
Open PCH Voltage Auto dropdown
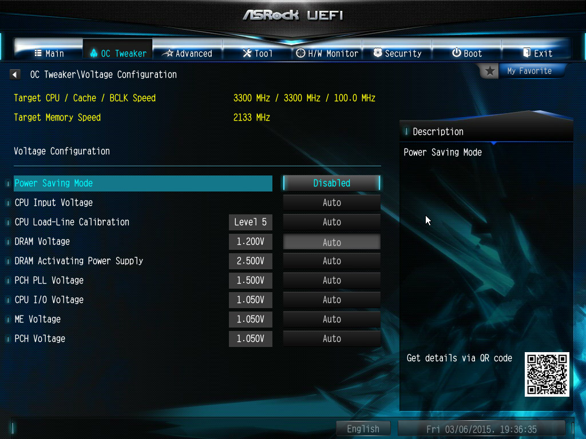click(x=331, y=338)
